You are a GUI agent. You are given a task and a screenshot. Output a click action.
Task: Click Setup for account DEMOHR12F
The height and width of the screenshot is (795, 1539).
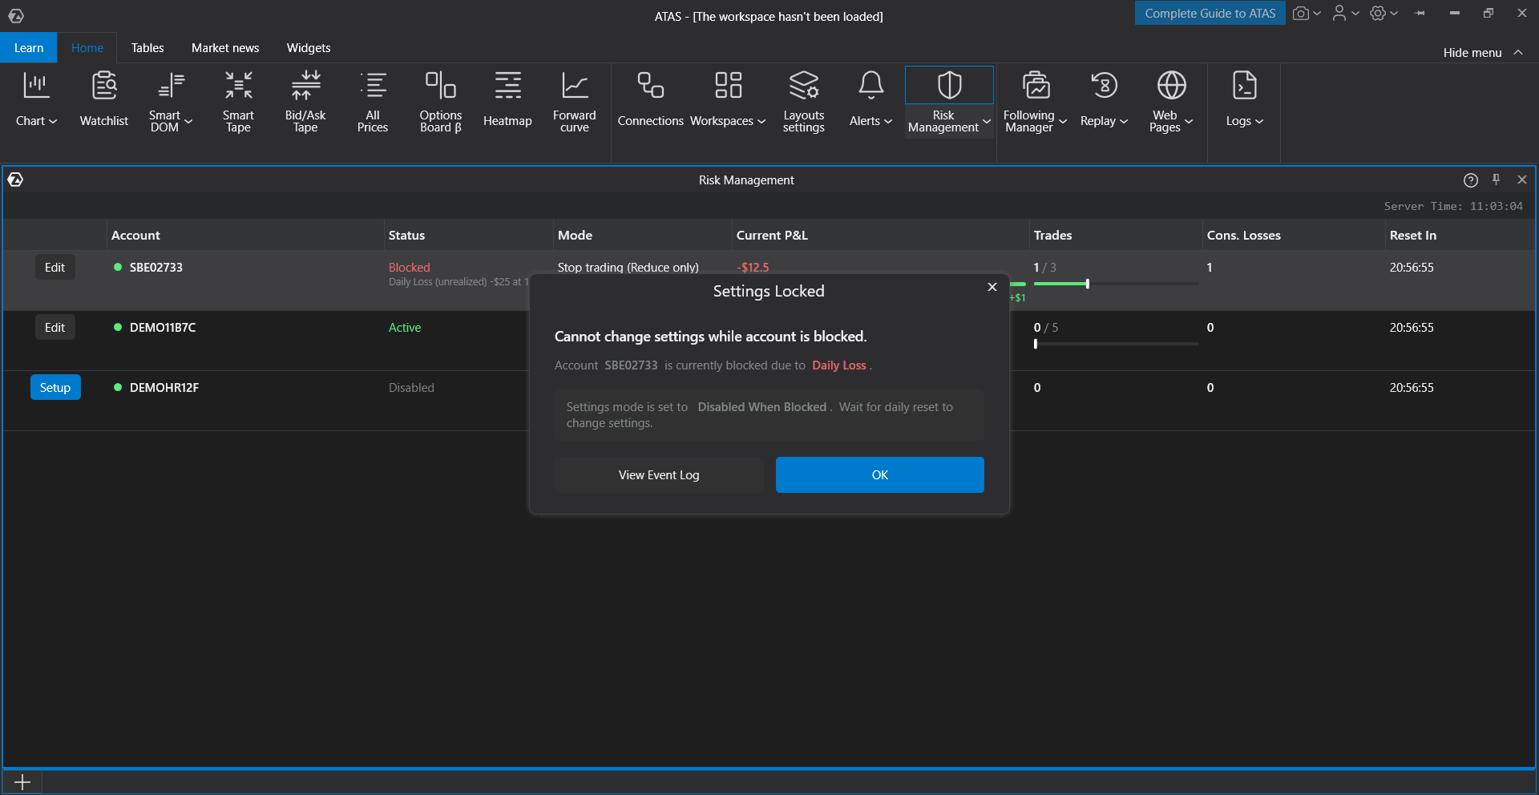pyautogui.click(x=55, y=388)
